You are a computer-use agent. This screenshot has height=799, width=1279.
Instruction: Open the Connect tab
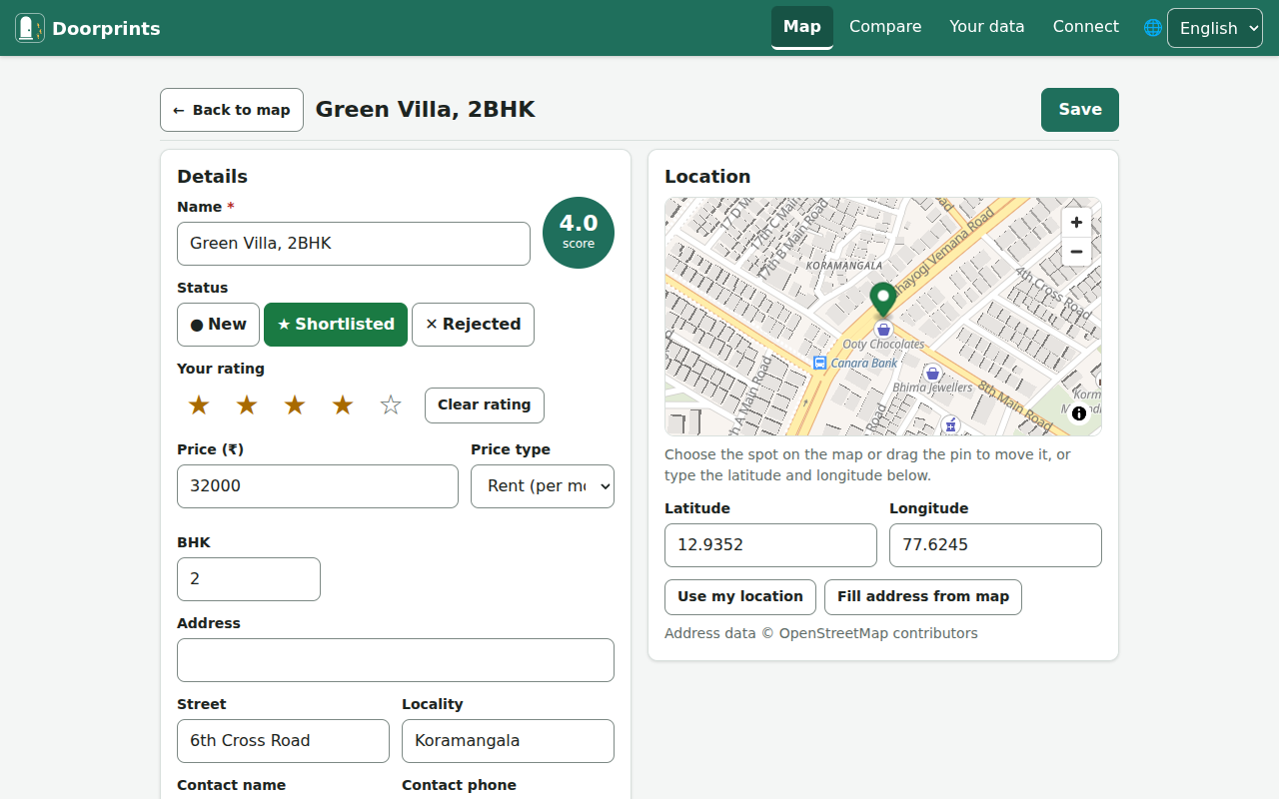click(1086, 27)
